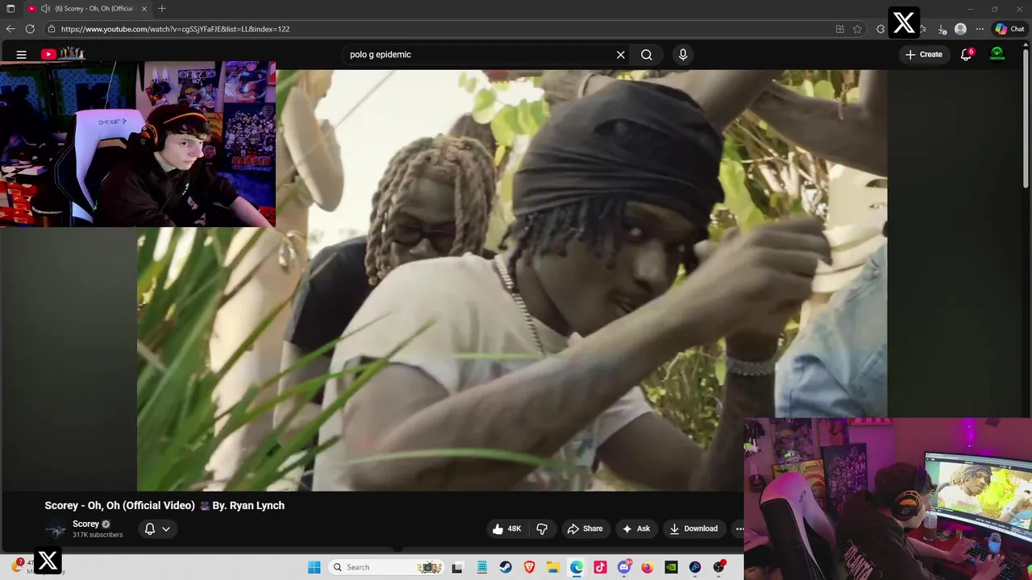1032x580 pixels.
Task: Open a new browser tab
Action: [162, 8]
